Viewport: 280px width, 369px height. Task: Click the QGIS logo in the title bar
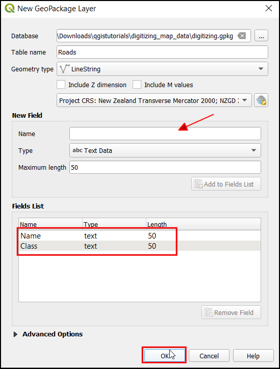pyautogui.click(x=9, y=8)
